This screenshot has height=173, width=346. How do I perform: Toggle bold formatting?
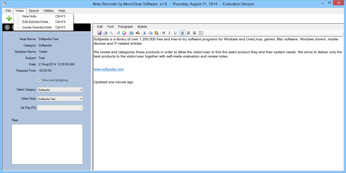pyautogui.click(x=164, y=33)
